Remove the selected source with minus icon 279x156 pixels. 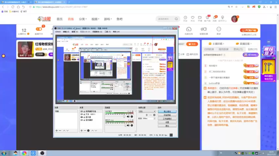(85, 131)
